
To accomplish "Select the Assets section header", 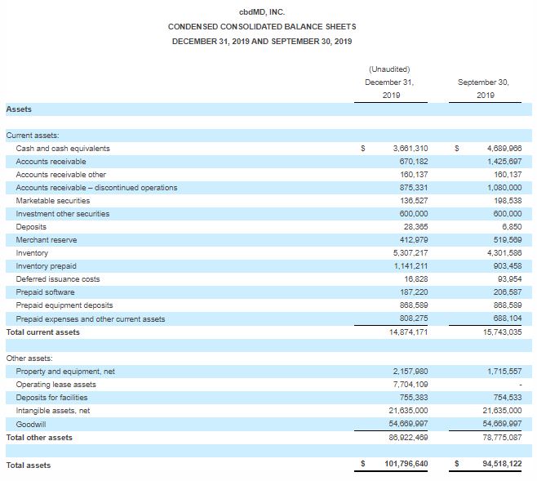I will 19,109.
